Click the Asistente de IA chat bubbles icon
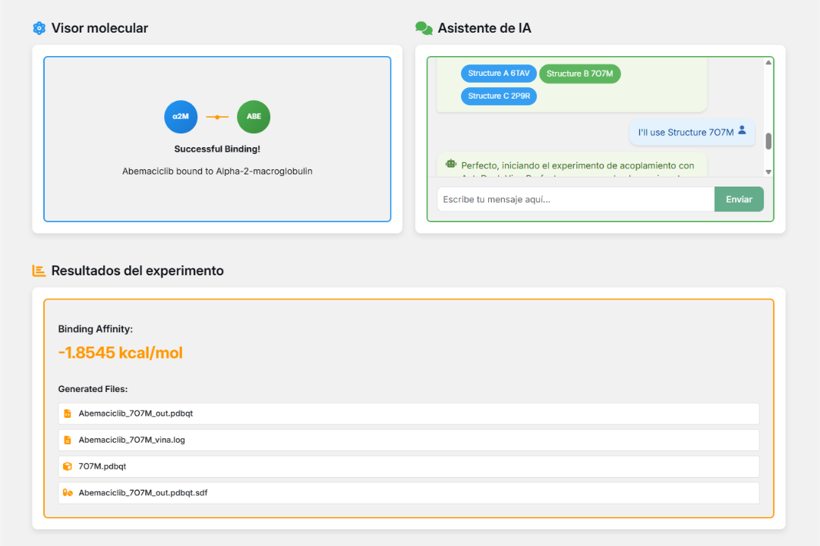This screenshot has width=820, height=546. point(424,28)
